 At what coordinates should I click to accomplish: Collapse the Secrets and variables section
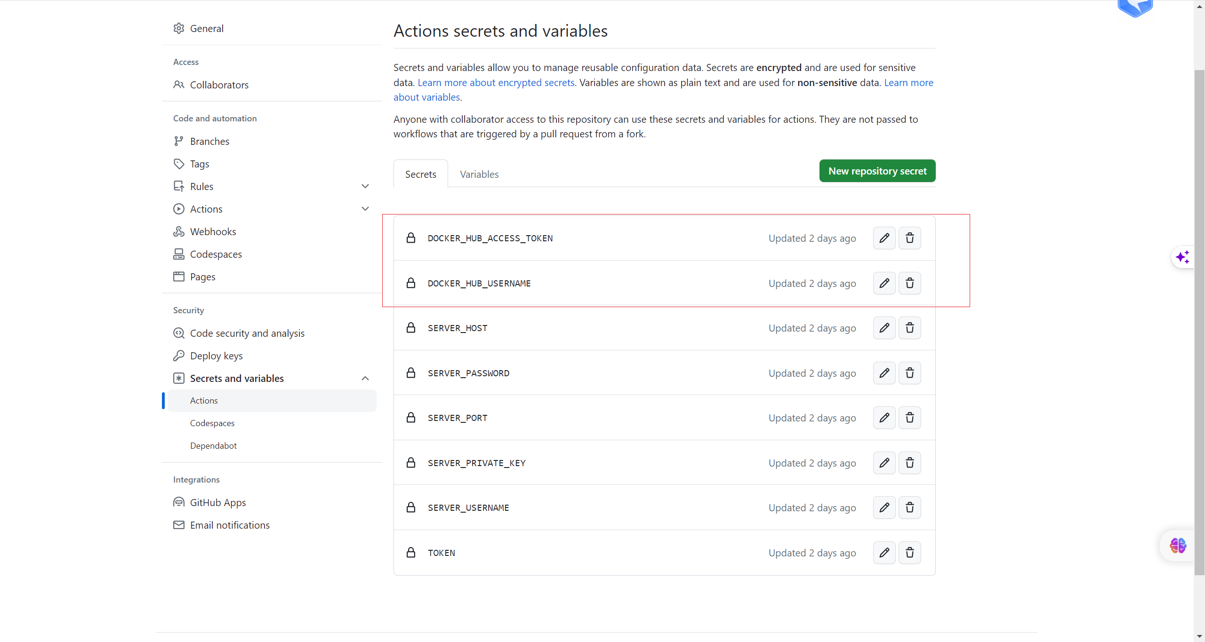coord(365,379)
